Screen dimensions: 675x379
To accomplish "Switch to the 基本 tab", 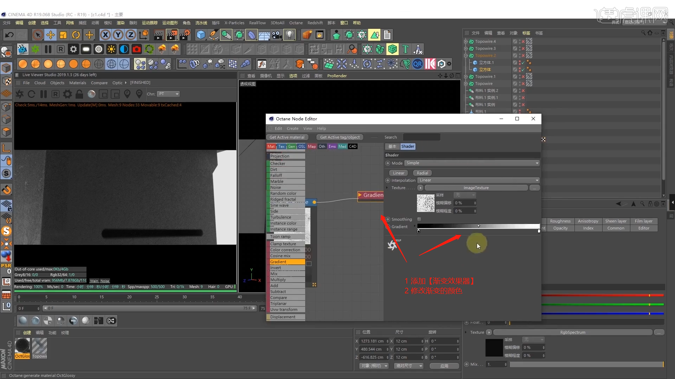I will pos(392,147).
